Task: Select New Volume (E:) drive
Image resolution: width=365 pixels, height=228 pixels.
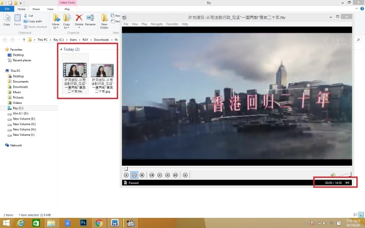Action: point(24,119)
